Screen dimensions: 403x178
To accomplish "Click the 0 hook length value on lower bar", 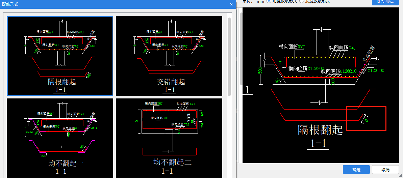I will 367,120.
